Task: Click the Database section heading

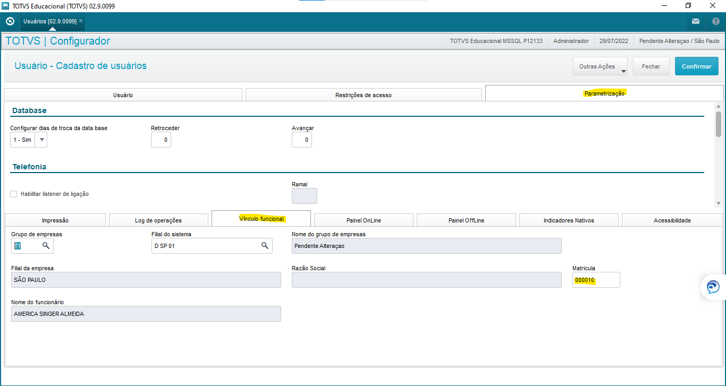Action: 30,110
